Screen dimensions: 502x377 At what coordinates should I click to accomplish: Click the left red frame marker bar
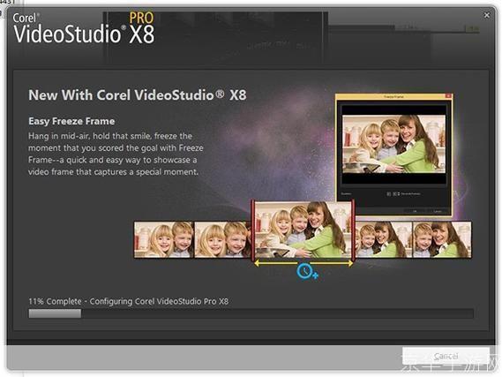(x=252, y=230)
